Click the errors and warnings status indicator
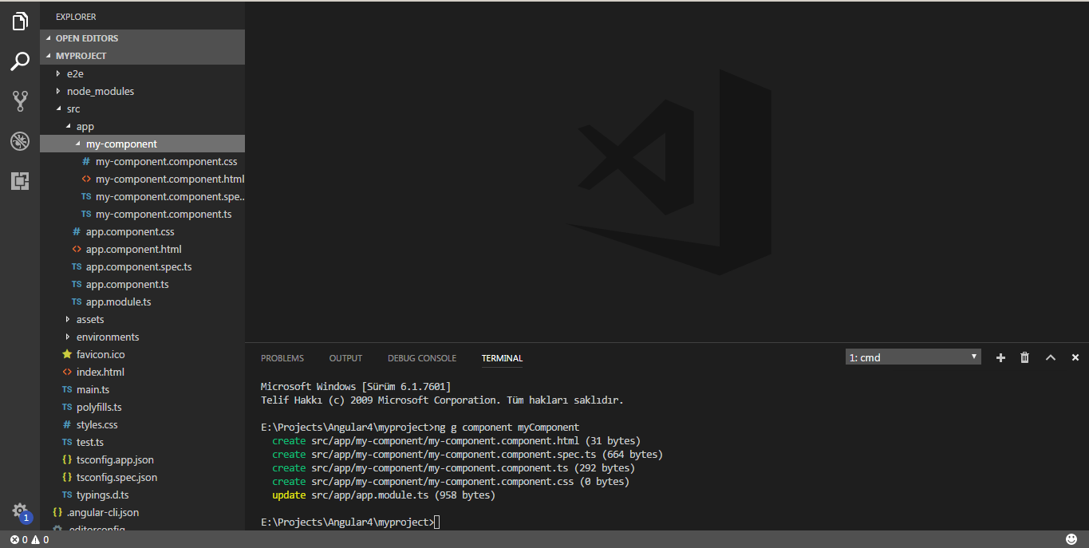1089x548 pixels. [x=30, y=540]
